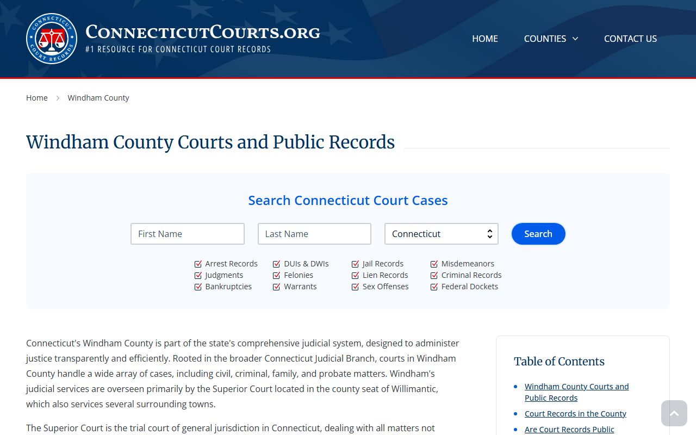The width and height of the screenshot is (696, 435).
Task: Focus the Last Name field
Action: click(314, 234)
